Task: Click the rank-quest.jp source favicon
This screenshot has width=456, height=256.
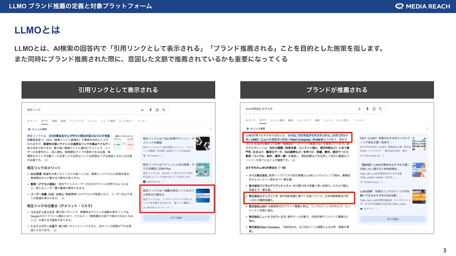Action: (x=144, y=156)
